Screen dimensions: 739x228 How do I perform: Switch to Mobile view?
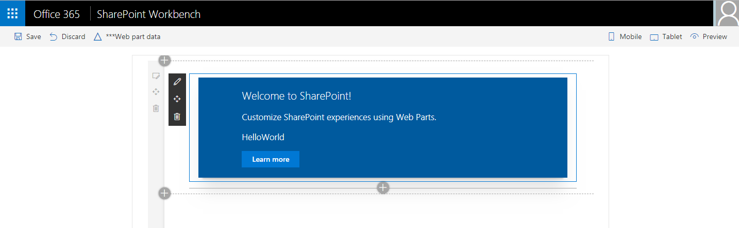tap(625, 36)
